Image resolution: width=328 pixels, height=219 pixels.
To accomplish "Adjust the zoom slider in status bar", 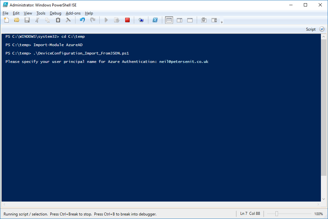I will pyautogui.click(x=276, y=214).
